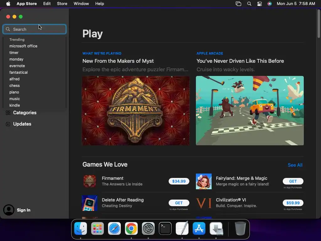Click the magnifying glass icon in search field

pos(8,29)
